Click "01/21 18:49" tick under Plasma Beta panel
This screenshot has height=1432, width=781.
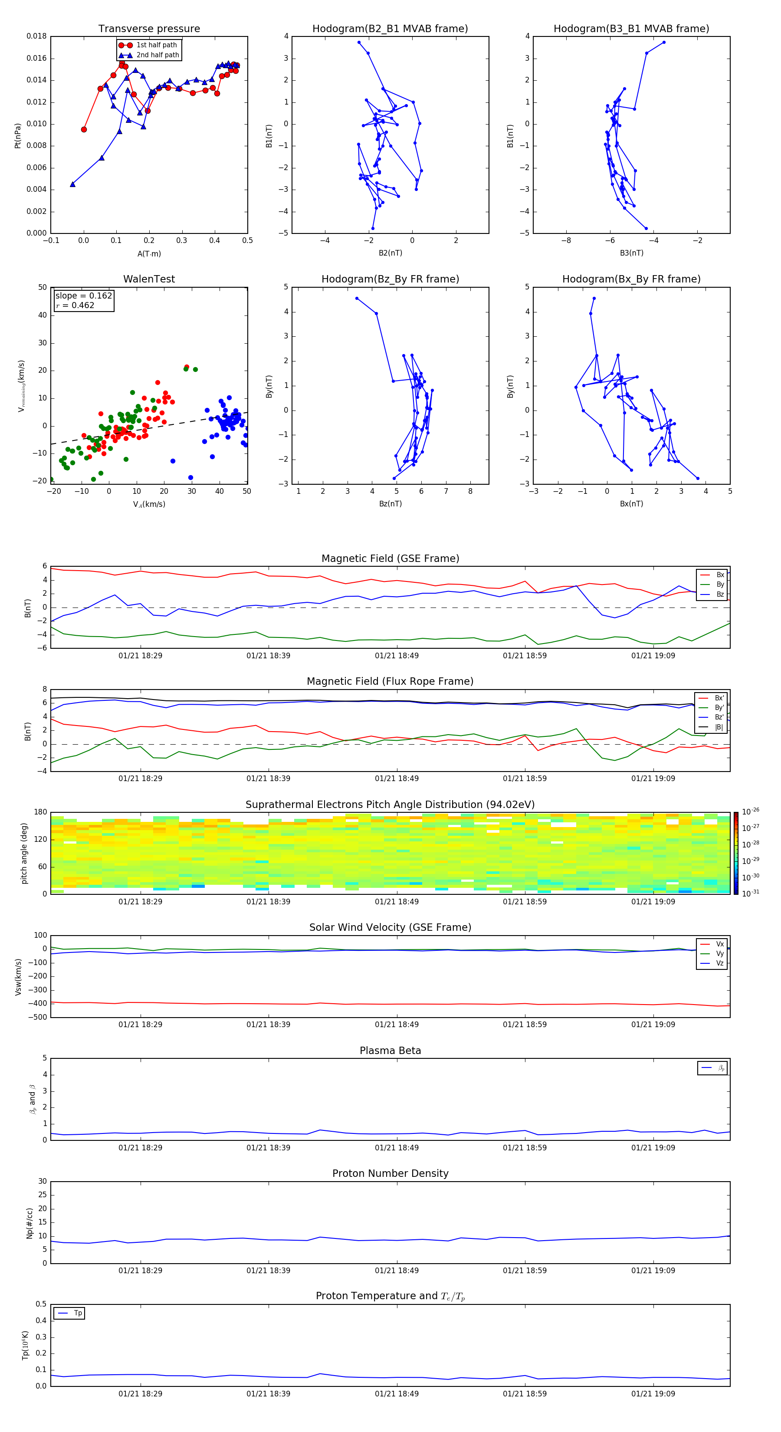click(396, 1147)
